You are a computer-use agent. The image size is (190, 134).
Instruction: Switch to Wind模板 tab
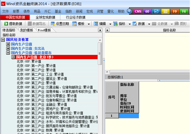pyautogui.click(x=44, y=30)
